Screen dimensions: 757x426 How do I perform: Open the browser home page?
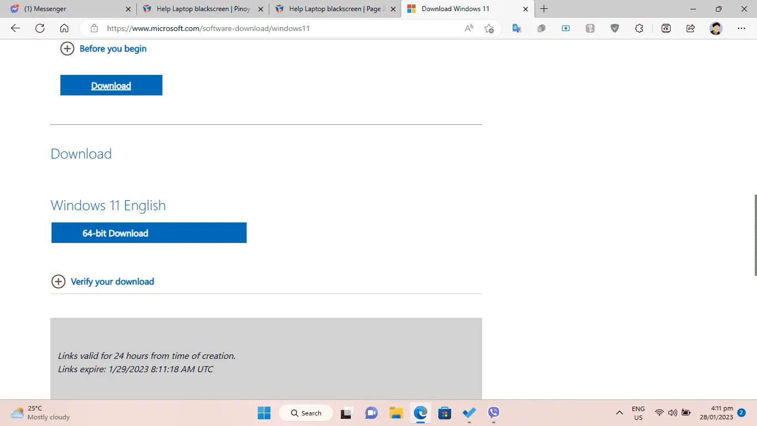point(64,28)
